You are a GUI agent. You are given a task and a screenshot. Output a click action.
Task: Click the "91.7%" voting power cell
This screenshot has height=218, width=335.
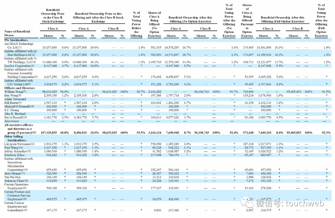[x=234, y=92]
